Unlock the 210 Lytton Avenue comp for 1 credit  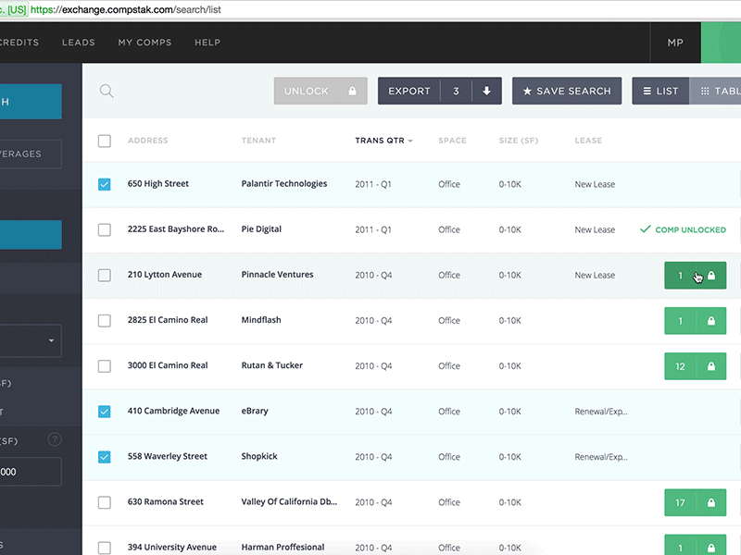pos(695,275)
